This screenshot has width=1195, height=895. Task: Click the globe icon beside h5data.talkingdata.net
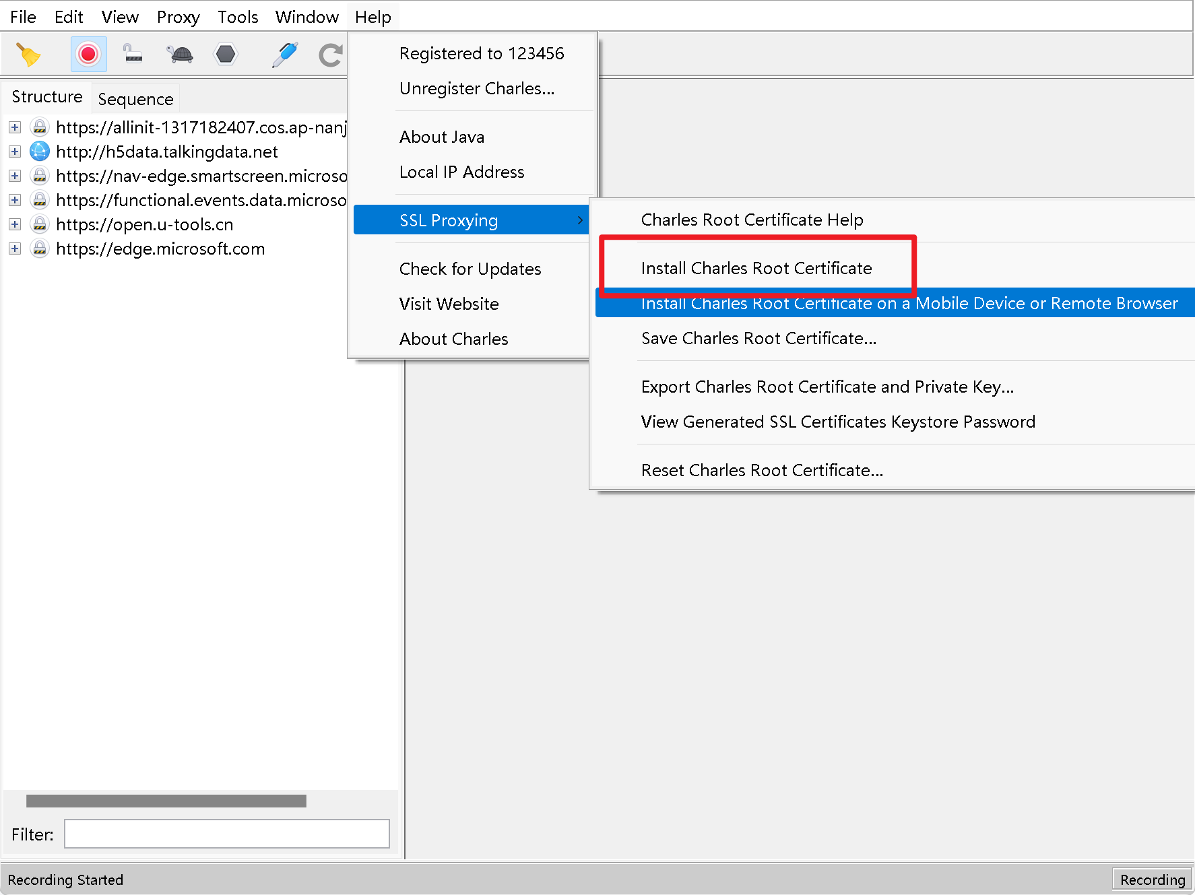40,151
